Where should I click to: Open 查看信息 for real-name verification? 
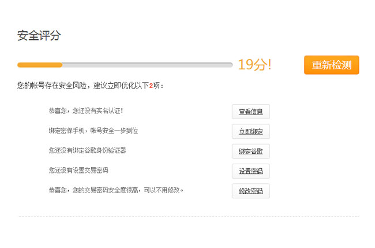tap(250, 112)
